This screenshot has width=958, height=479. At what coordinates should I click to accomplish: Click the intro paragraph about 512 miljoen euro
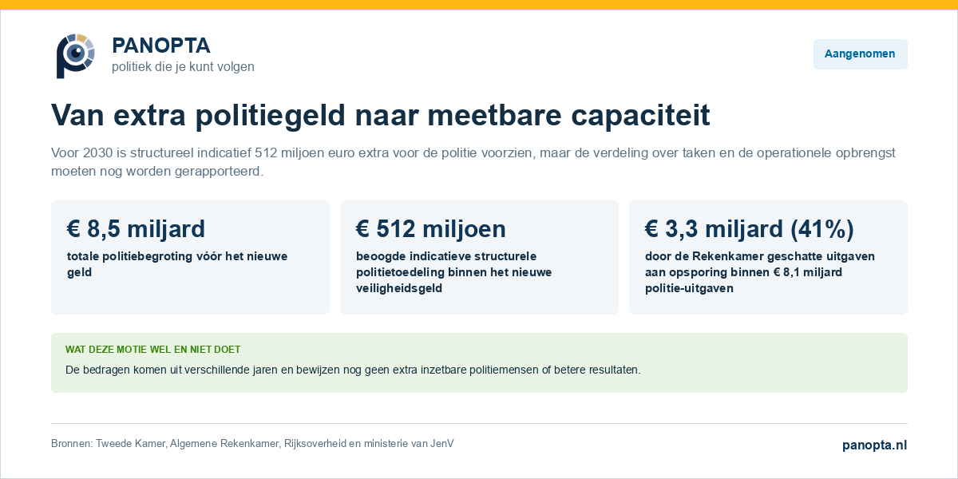[473, 162]
